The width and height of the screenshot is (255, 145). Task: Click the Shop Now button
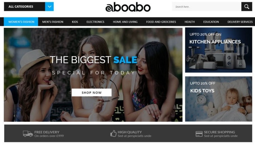tap(91, 93)
